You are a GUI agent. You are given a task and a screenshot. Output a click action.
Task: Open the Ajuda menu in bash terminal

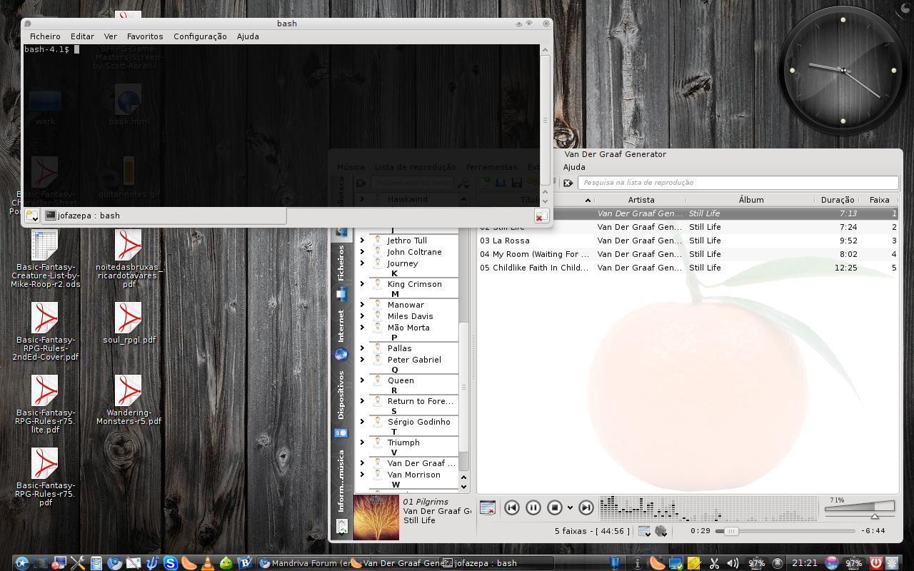(248, 36)
